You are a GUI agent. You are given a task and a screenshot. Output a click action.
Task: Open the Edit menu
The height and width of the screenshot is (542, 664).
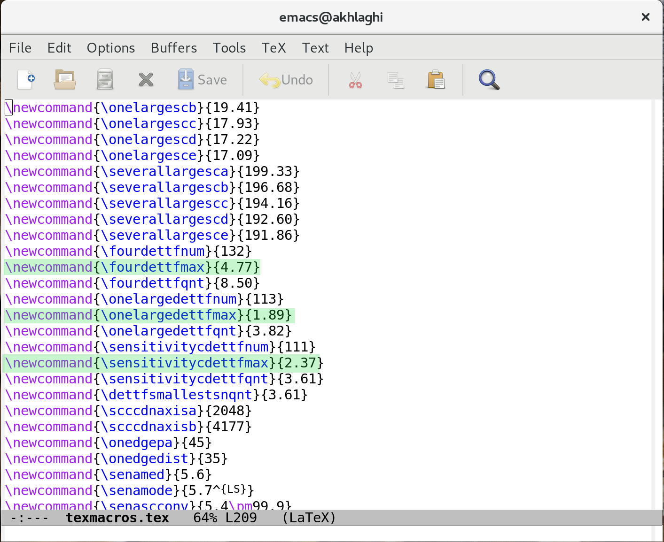pyautogui.click(x=59, y=48)
